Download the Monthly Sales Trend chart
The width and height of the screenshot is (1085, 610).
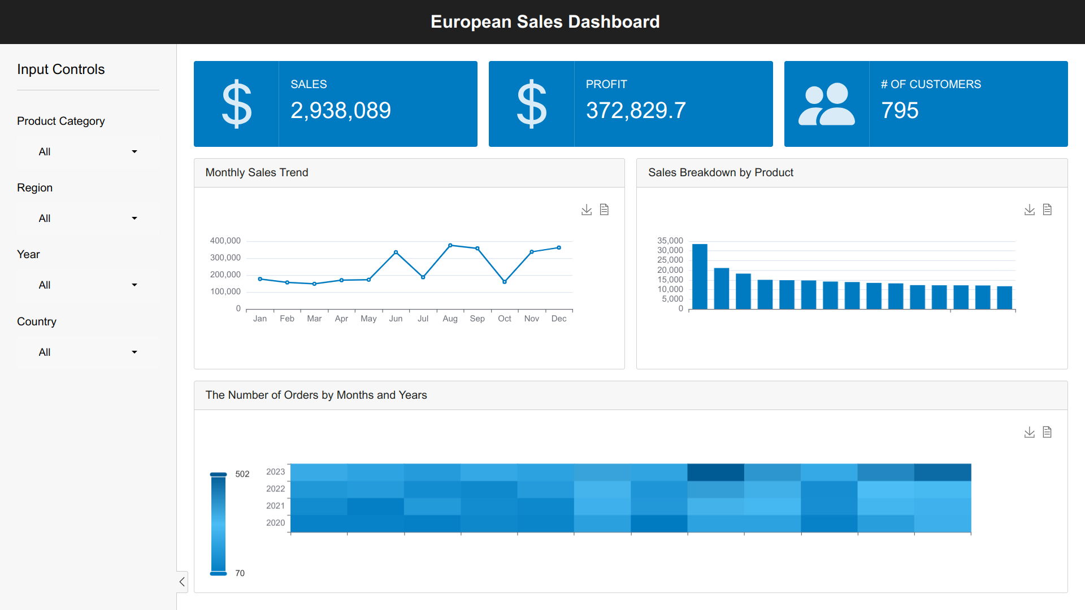tap(587, 210)
